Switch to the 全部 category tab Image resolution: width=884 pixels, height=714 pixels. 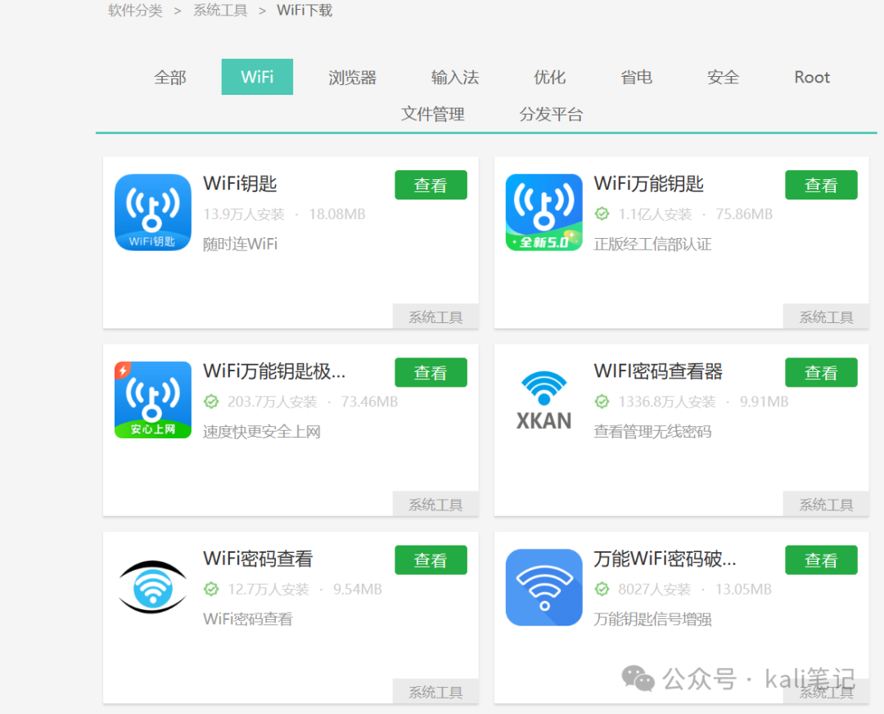[x=169, y=77]
